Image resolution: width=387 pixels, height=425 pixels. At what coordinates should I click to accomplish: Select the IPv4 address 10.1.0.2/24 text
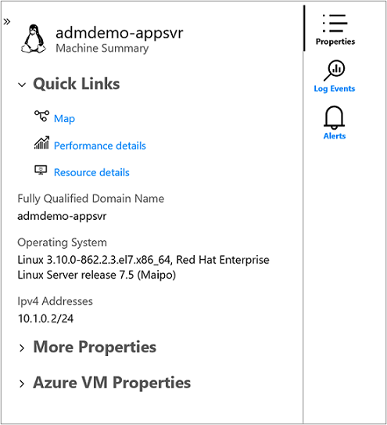45,319
